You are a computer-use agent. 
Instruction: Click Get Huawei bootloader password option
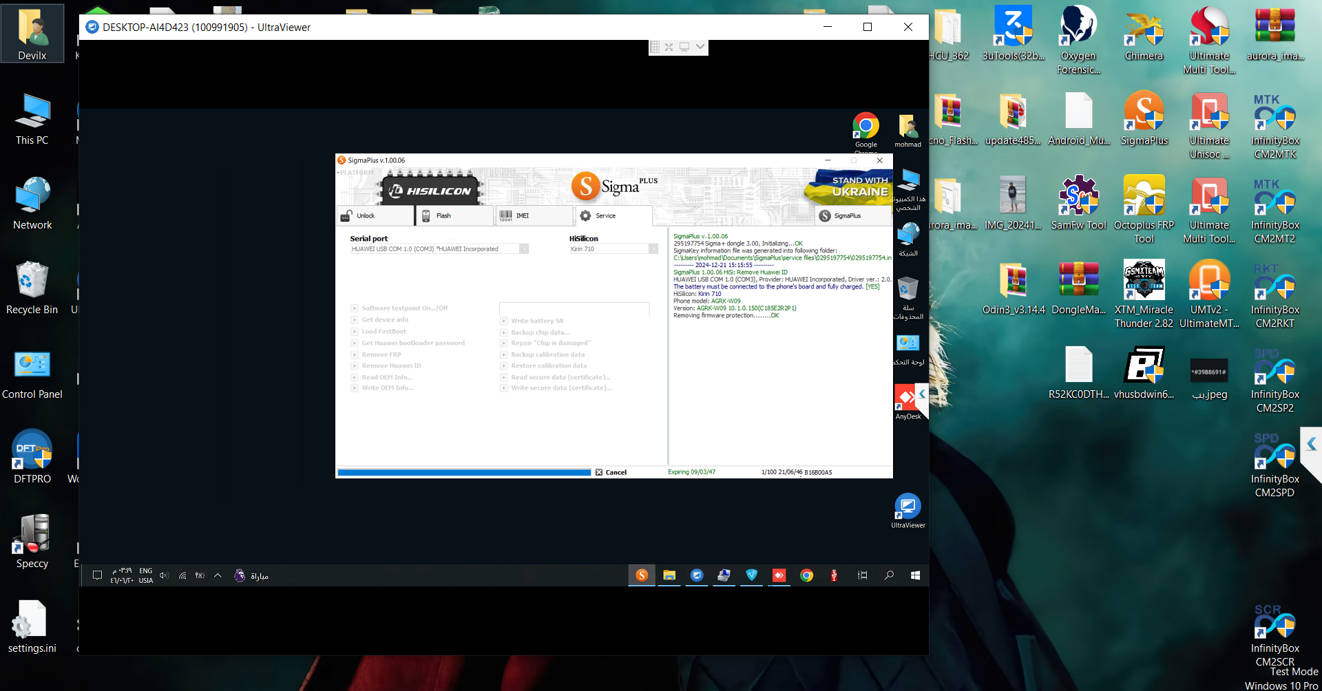tap(413, 343)
